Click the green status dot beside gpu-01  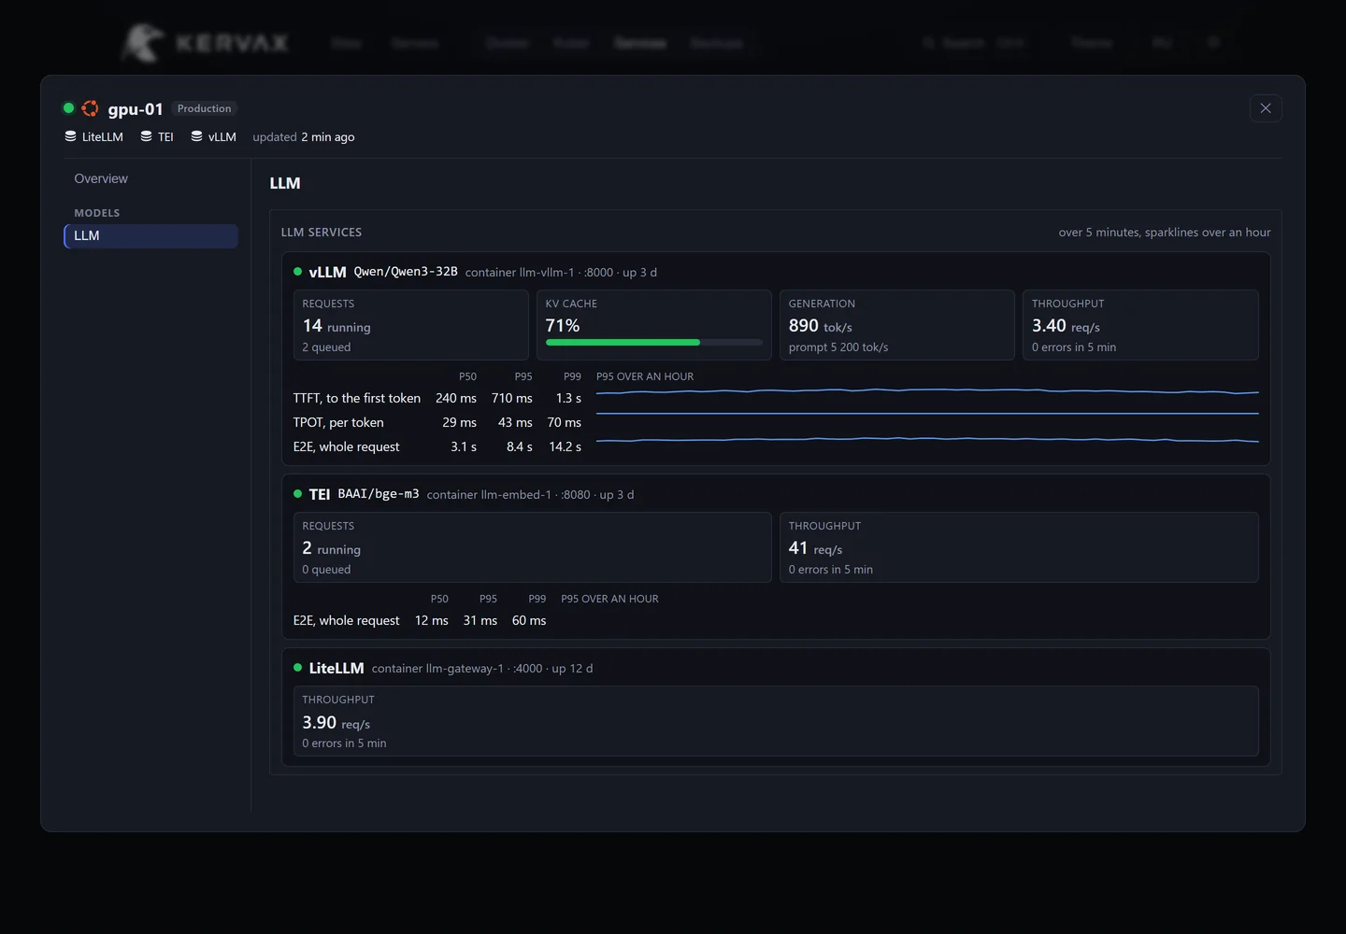pyautogui.click(x=68, y=108)
